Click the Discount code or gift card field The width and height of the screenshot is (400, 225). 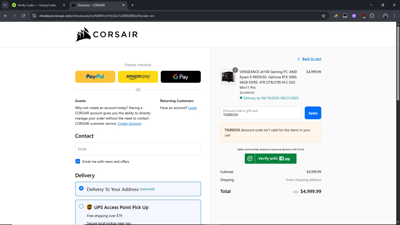(261, 113)
